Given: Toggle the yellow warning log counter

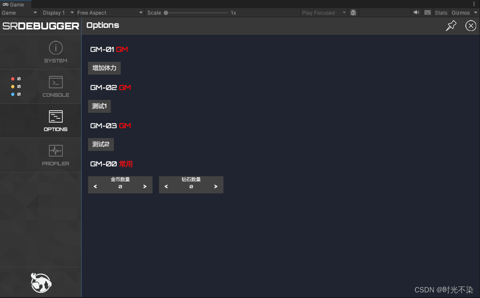Looking at the screenshot, I should coord(15,86).
